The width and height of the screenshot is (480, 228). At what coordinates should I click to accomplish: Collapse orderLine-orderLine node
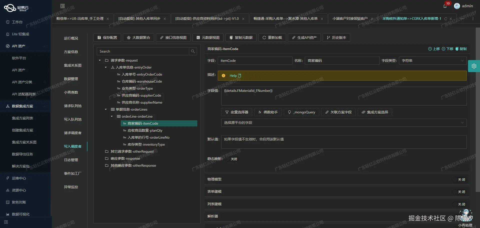112,116
